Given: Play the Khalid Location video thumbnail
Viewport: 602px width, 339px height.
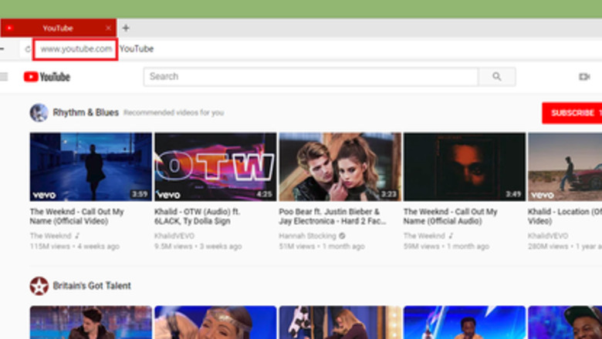Looking at the screenshot, I should (565, 166).
